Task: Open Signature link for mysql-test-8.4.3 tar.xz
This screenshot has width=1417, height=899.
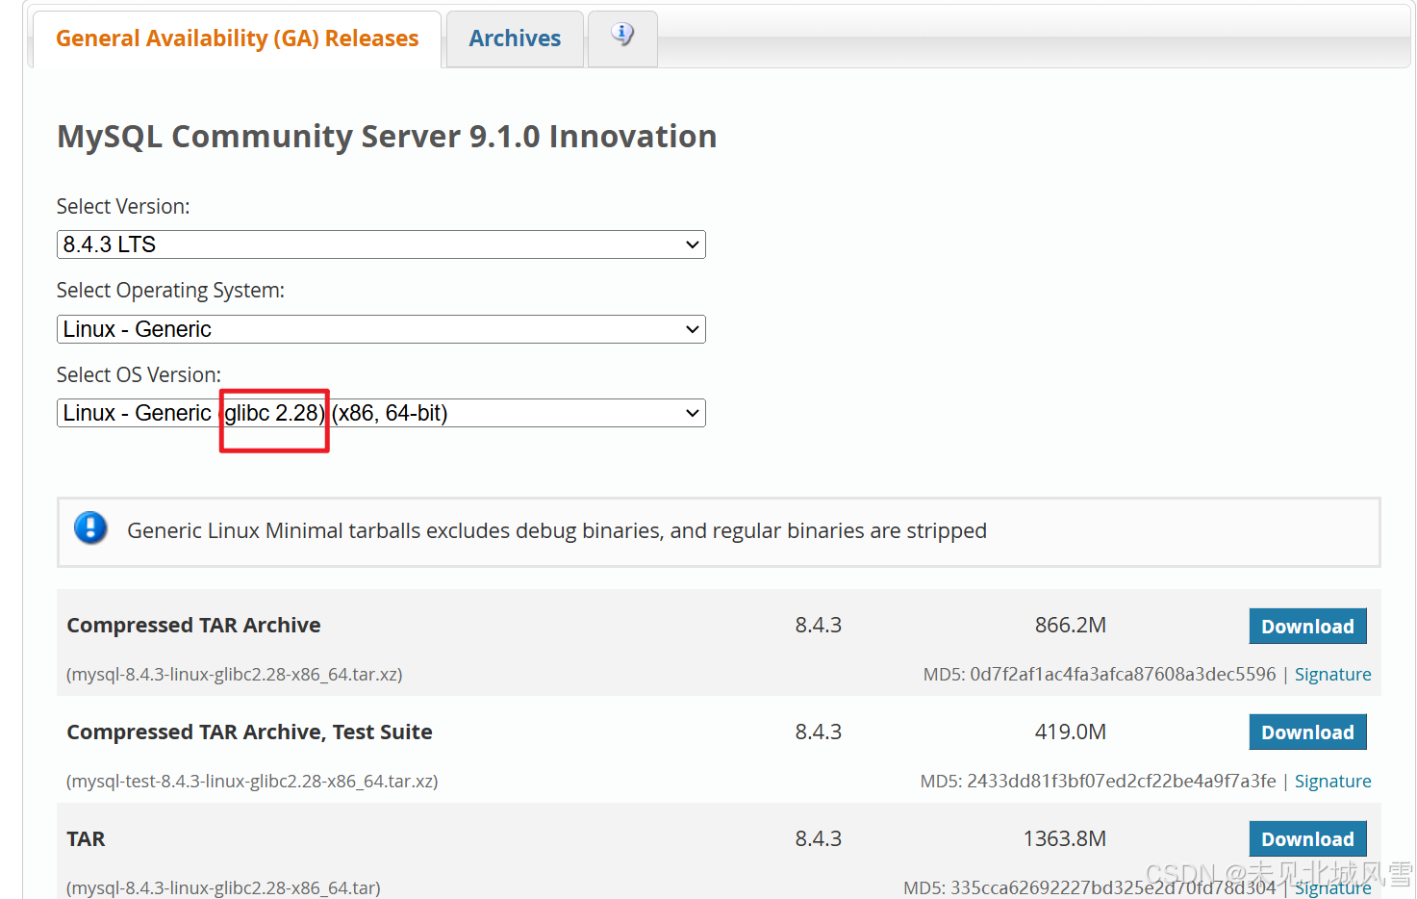Action: (1332, 782)
